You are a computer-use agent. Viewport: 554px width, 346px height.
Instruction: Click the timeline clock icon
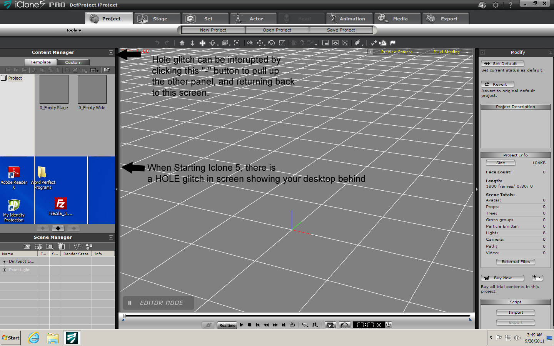tap(389, 325)
